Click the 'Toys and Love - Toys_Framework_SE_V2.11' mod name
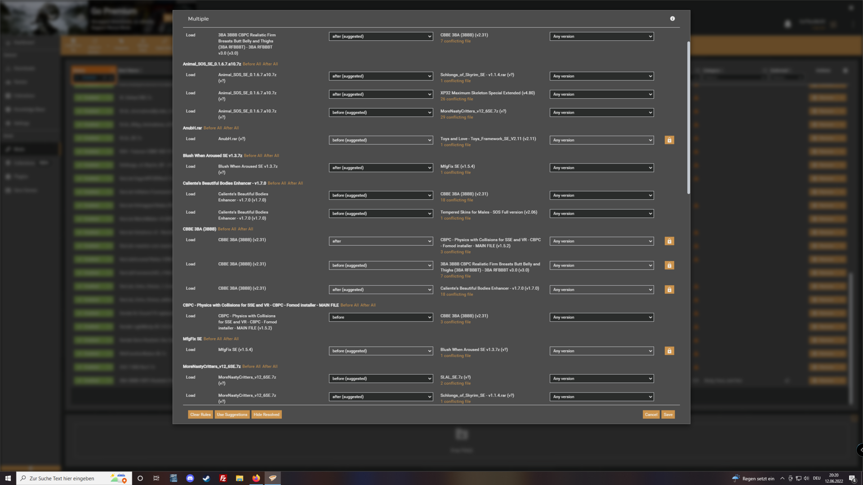The height and width of the screenshot is (485, 863). pos(488,139)
